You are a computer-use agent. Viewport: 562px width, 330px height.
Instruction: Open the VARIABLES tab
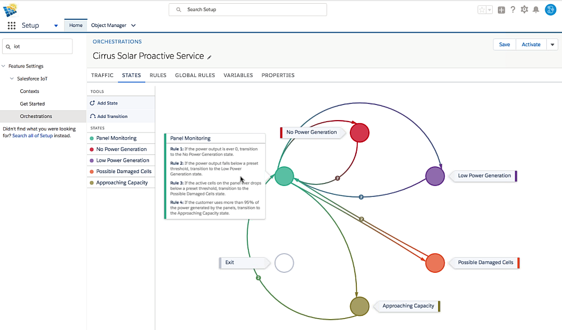tap(239, 75)
